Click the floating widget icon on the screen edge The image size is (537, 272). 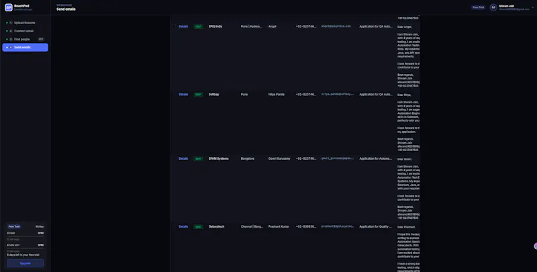point(535,246)
